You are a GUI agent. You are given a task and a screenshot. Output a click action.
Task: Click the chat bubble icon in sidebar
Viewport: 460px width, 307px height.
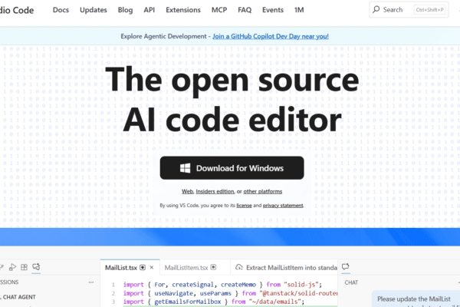tap(37, 267)
